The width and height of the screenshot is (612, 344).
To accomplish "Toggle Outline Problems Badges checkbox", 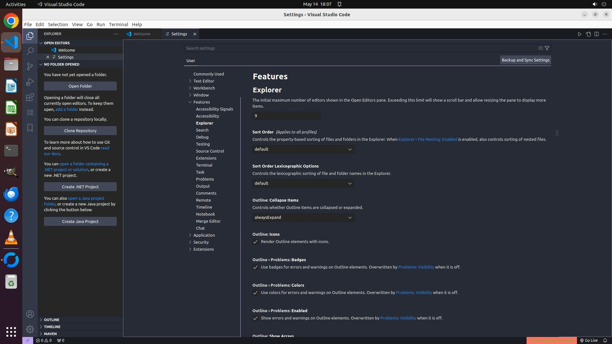I will click(x=255, y=267).
